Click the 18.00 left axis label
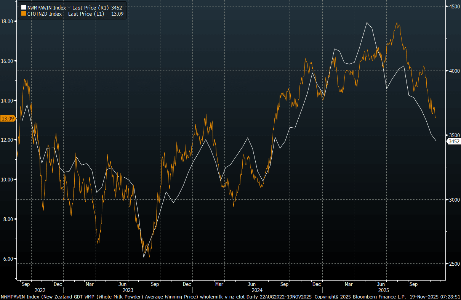 [8, 21]
